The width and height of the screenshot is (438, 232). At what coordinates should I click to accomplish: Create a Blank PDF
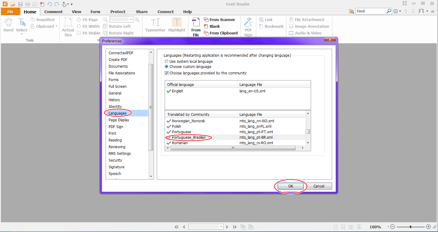[x=212, y=26]
